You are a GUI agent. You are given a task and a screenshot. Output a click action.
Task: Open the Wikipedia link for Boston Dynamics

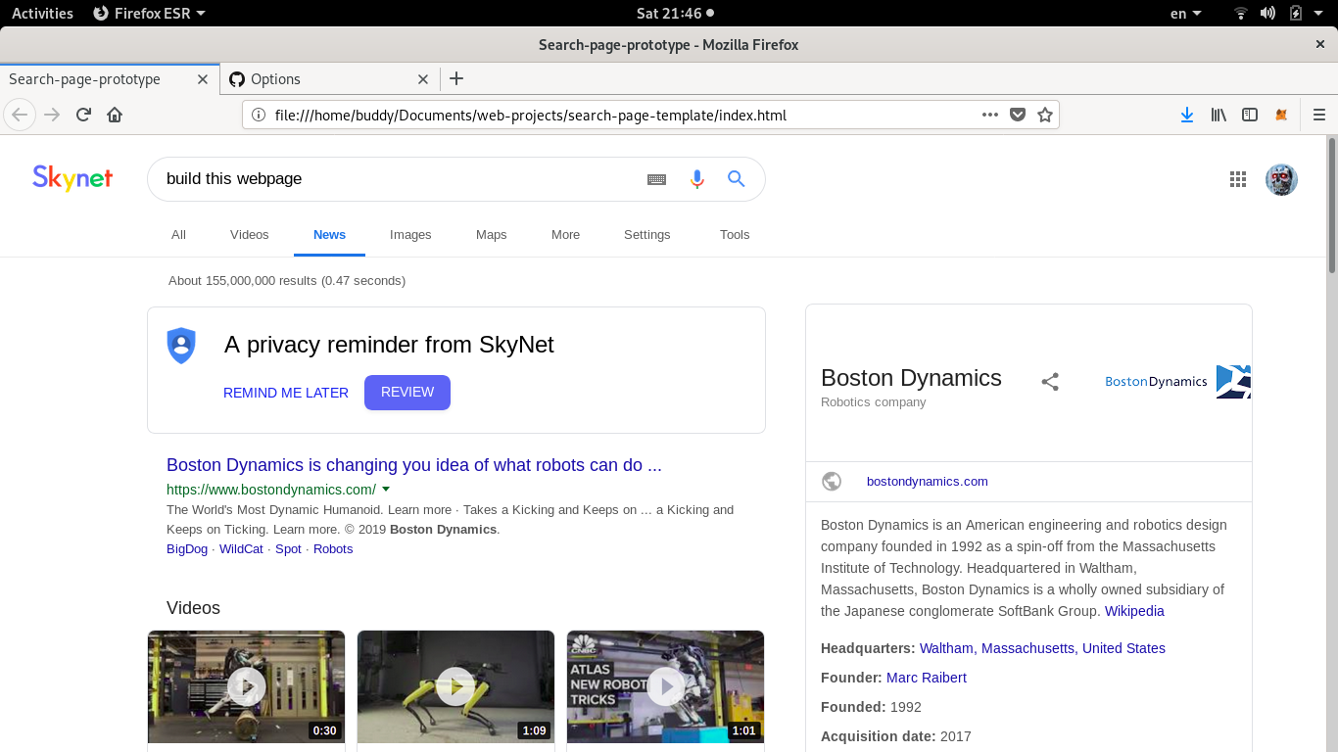point(1133,610)
